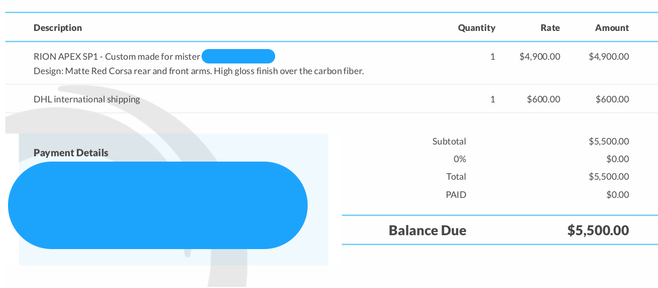Click the Matte Red Corsa design line
Screen dimensions: 658x288
pos(198,71)
